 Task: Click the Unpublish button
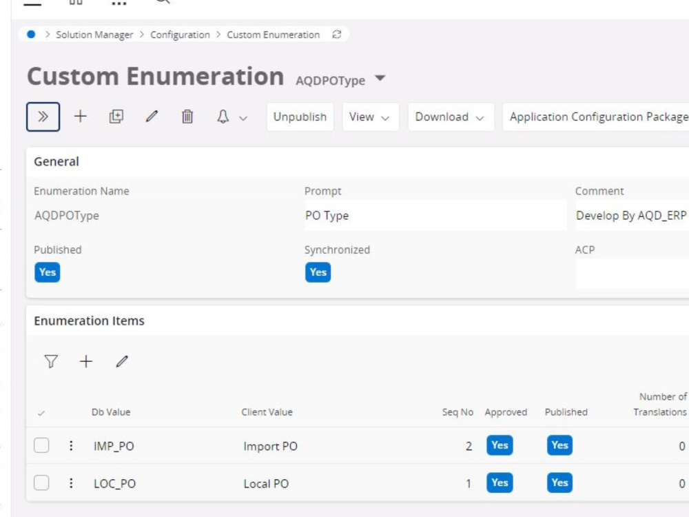300,117
